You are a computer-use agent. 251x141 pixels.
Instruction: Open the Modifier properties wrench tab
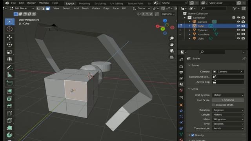181,111
